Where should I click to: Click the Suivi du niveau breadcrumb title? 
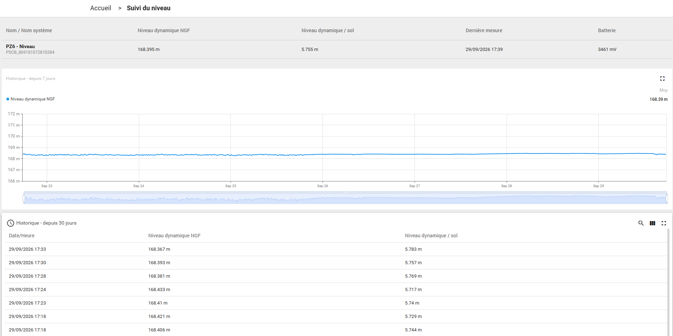click(x=149, y=8)
